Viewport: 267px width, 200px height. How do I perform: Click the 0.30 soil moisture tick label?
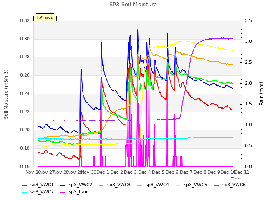[25, 39]
